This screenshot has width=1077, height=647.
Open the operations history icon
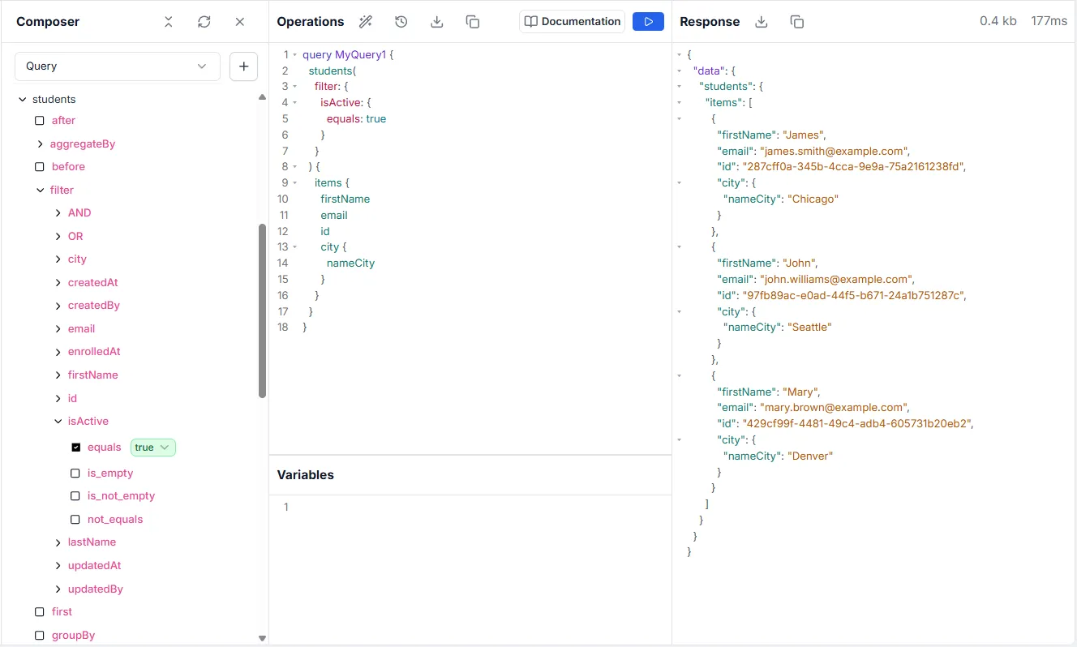coord(401,22)
